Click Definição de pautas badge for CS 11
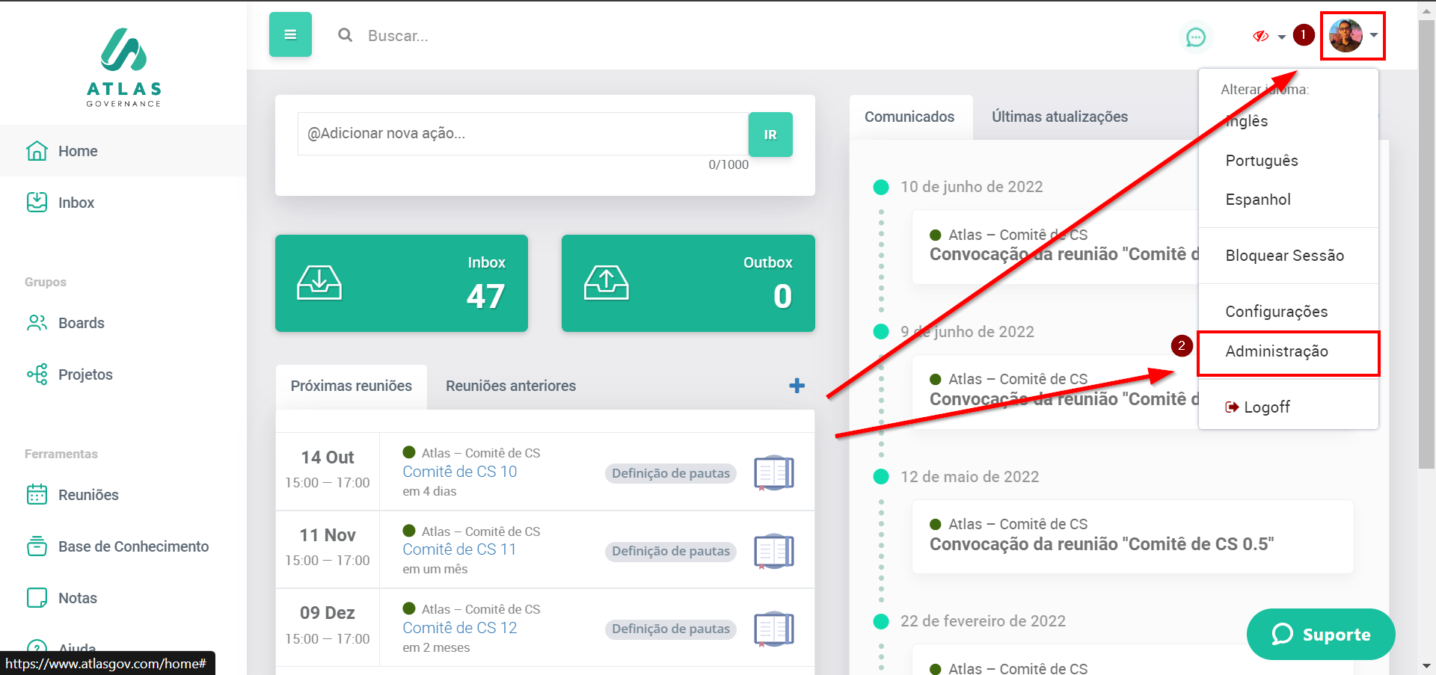 pos(671,551)
